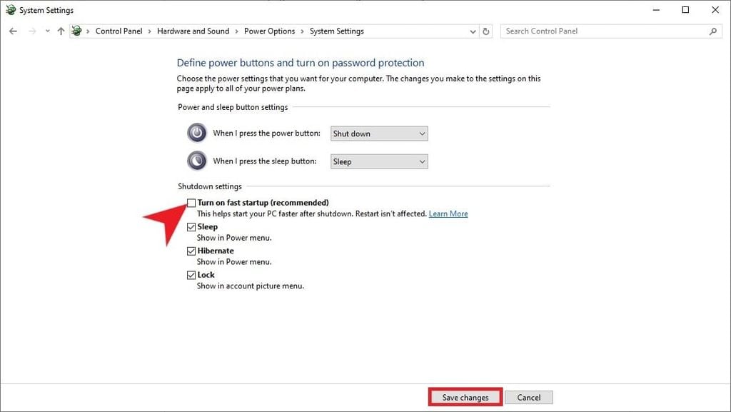Expand the address bar history dropdown
This screenshot has width=731, height=412.
473,31
